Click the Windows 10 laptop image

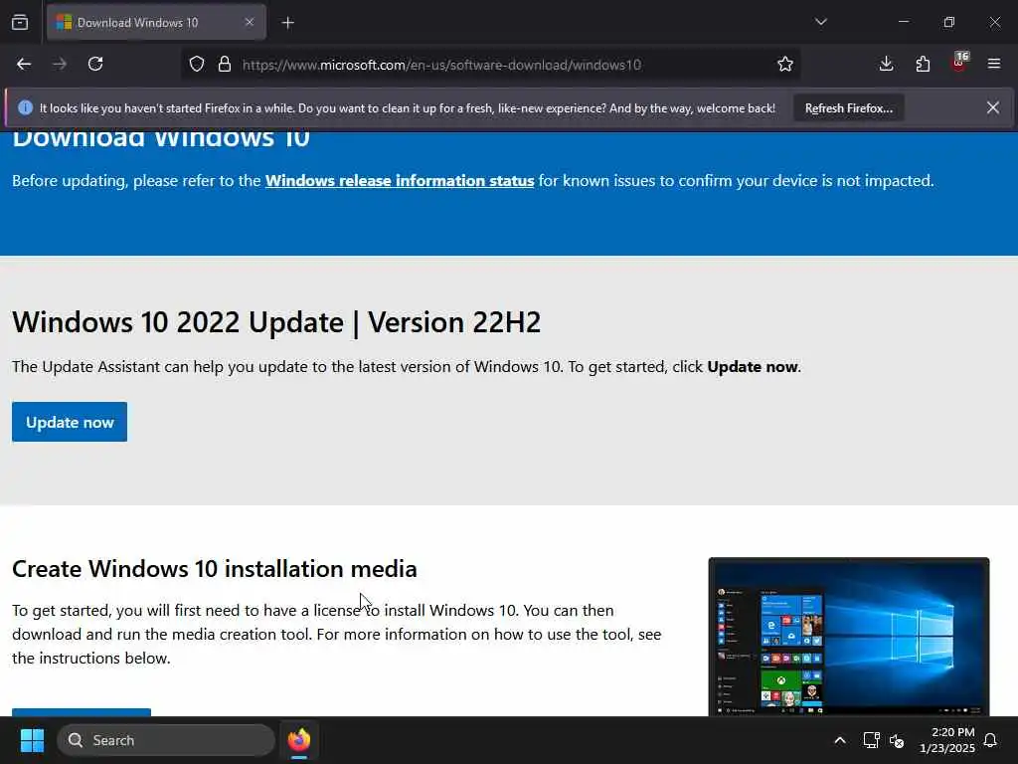(x=849, y=637)
